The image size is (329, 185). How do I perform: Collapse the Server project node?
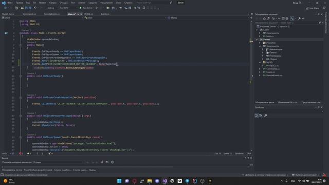(x=257, y=40)
